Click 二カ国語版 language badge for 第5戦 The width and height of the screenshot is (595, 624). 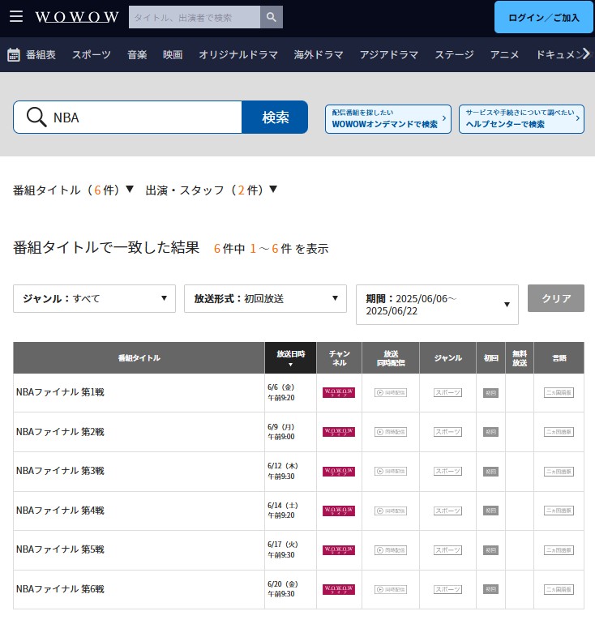(559, 550)
